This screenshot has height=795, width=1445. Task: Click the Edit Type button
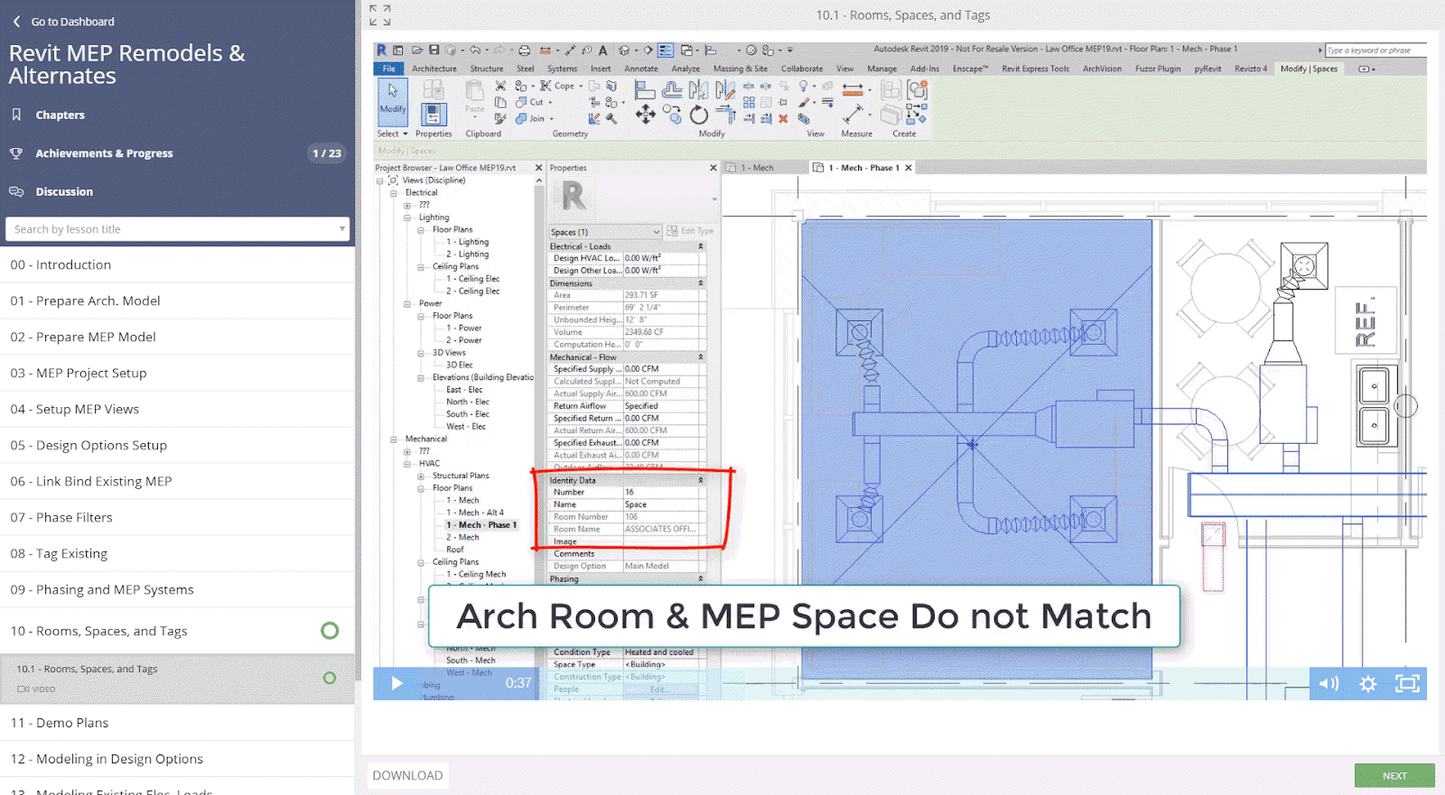[691, 232]
